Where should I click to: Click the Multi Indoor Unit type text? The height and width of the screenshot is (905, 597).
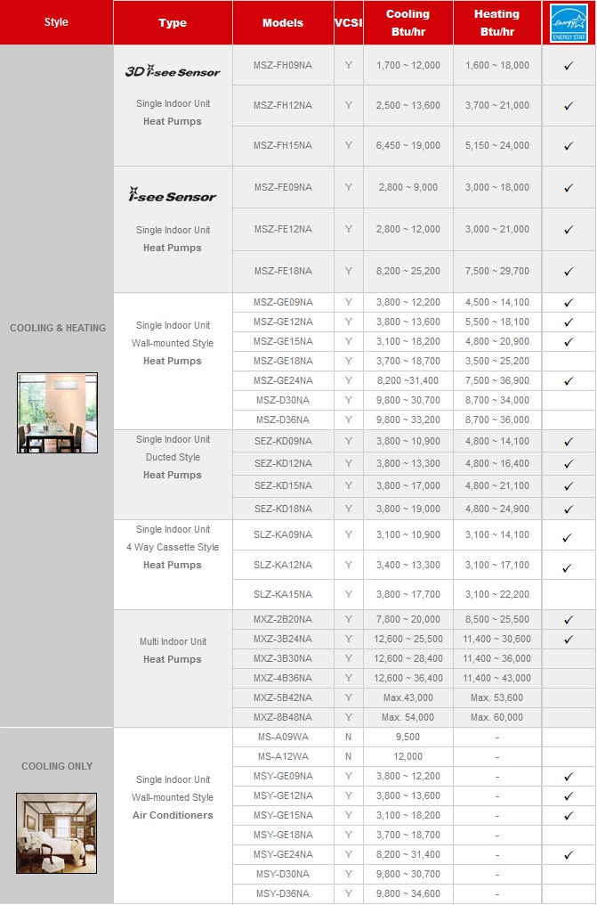pos(173,642)
